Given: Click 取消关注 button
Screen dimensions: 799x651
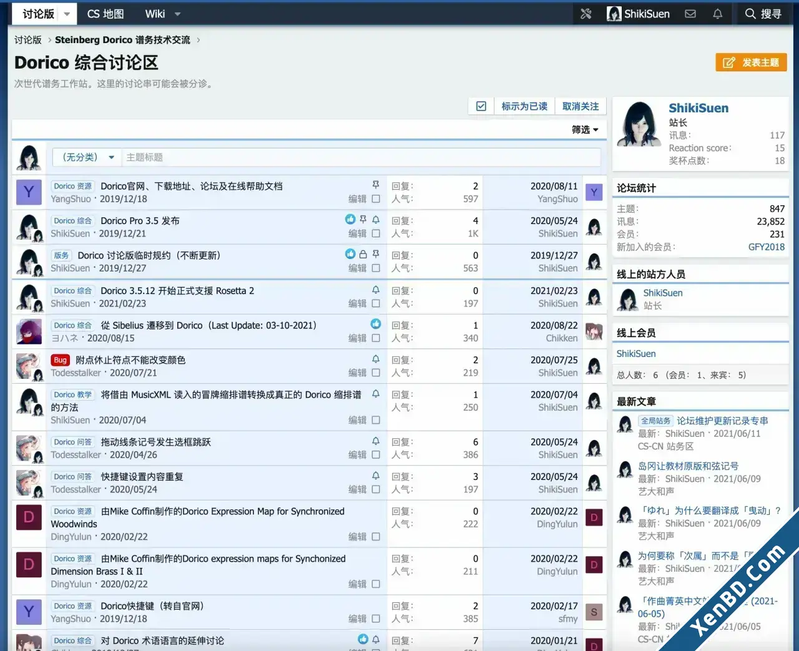Looking at the screenshot, I should coord(581,106).
